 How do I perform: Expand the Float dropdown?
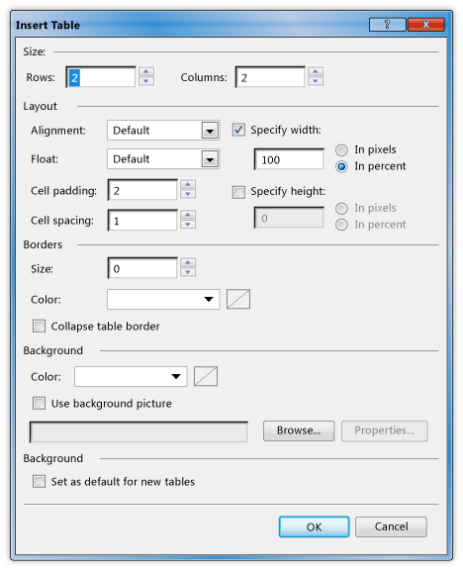click(163, 159)
